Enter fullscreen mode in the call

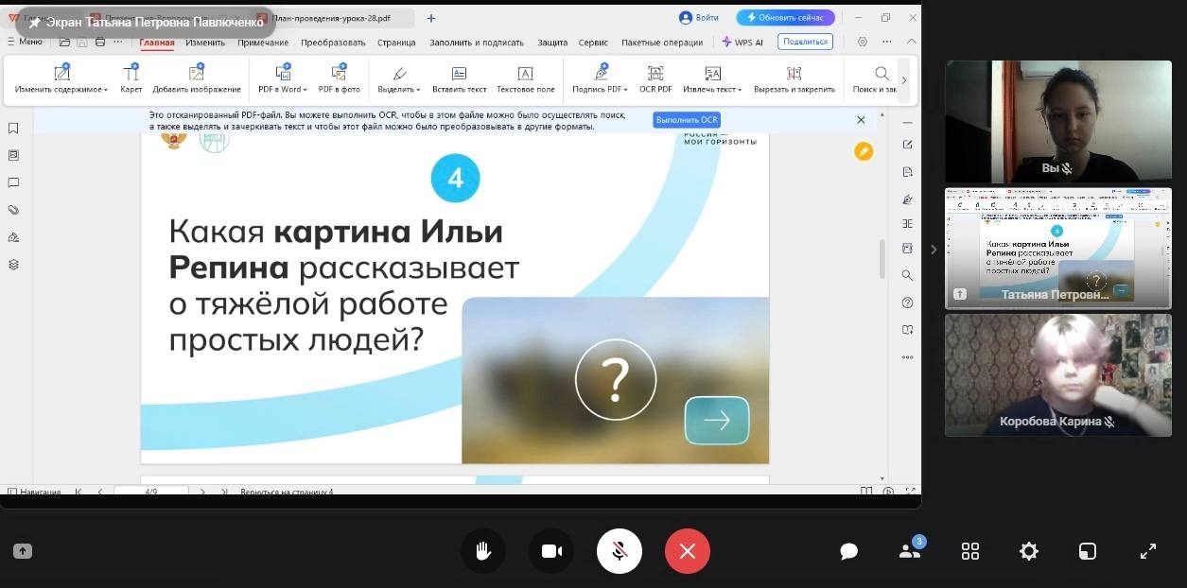tap(1148, 551)
